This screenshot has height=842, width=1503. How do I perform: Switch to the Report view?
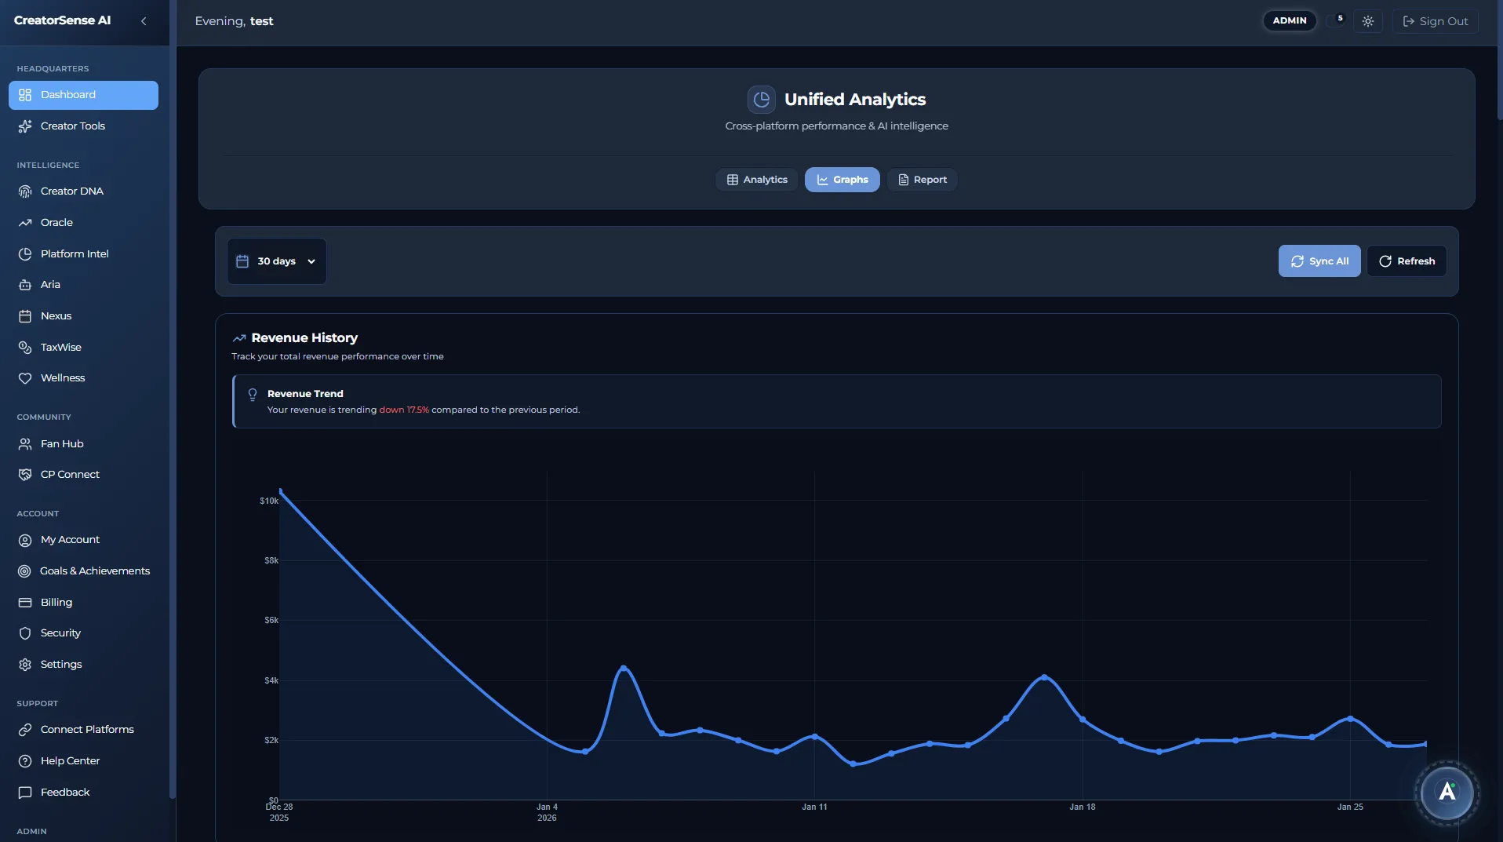[x=921, y=179]
